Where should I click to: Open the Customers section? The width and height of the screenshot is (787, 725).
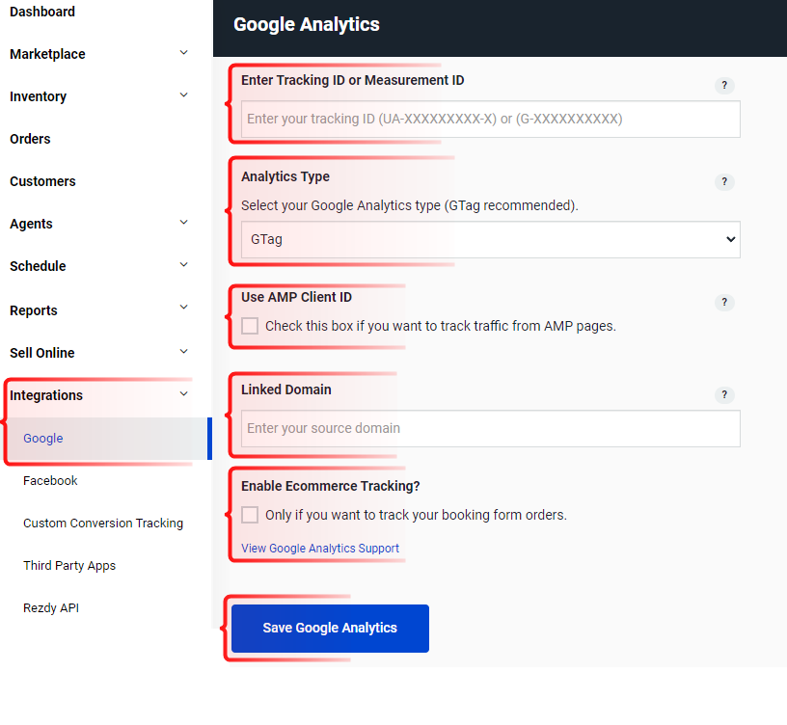tap(42, 181)
